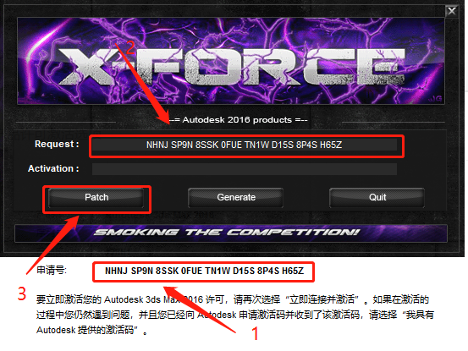468x351 pixels.
Task: Click the 我具有 Autodesk 提供的激活码 quoted text
Action: (235, 322)
